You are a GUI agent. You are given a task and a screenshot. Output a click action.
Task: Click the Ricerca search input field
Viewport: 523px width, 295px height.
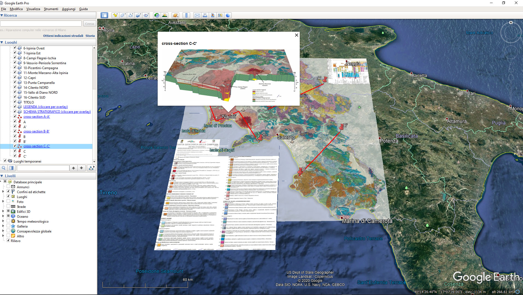[x=41, y=24]
